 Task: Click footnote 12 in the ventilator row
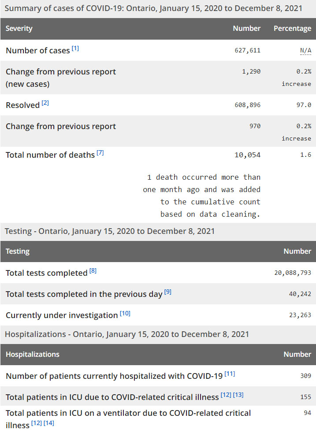point(36,424)
